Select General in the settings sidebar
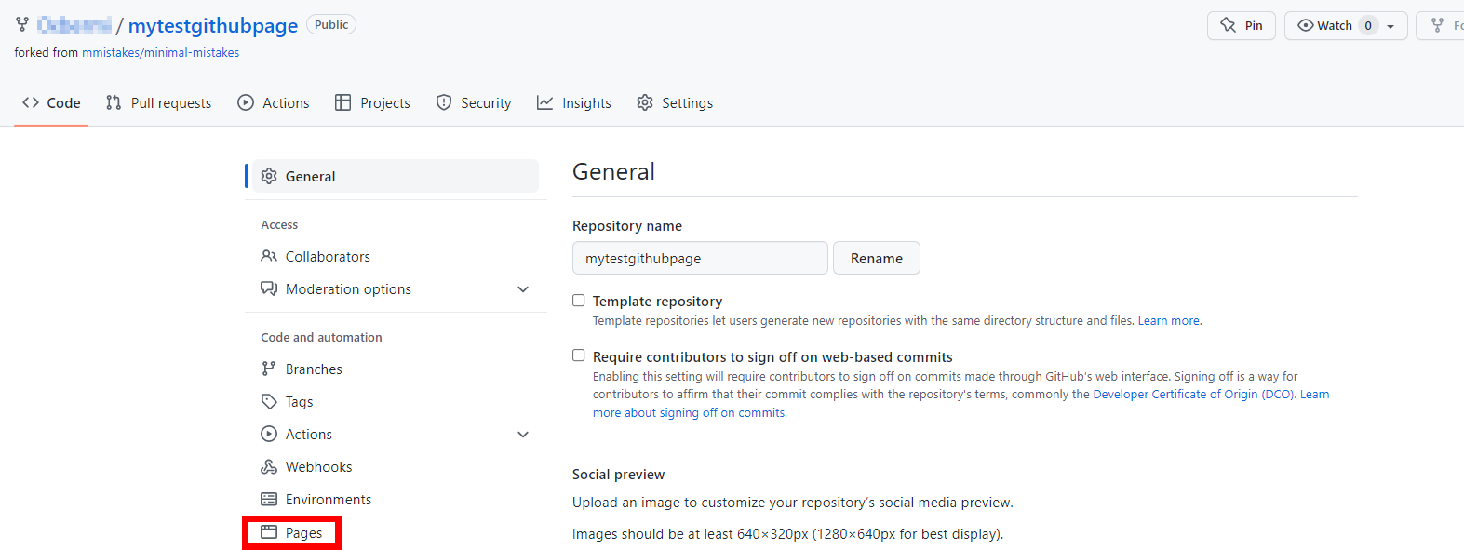Viewport: 1464px width, 550px height. tap(396, 176)
